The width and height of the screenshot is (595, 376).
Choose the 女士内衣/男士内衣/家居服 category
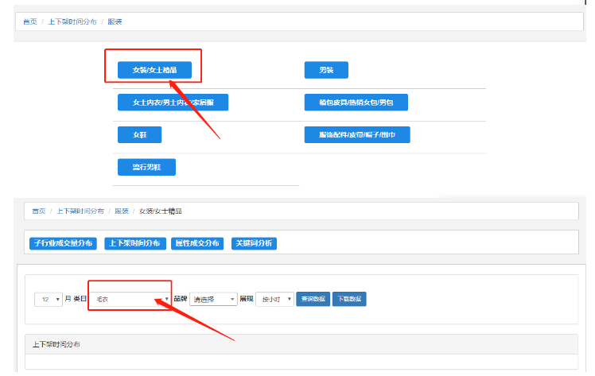point(173,103)
